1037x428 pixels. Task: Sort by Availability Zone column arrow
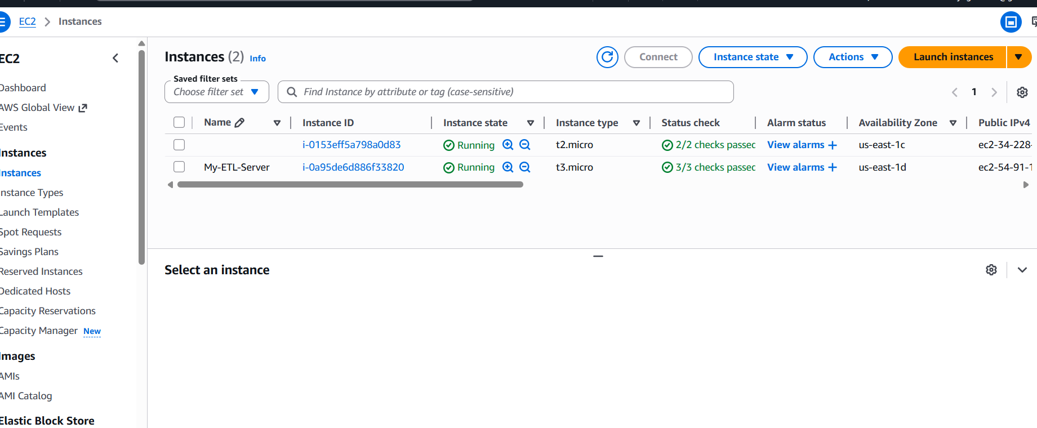click(953, 123)
